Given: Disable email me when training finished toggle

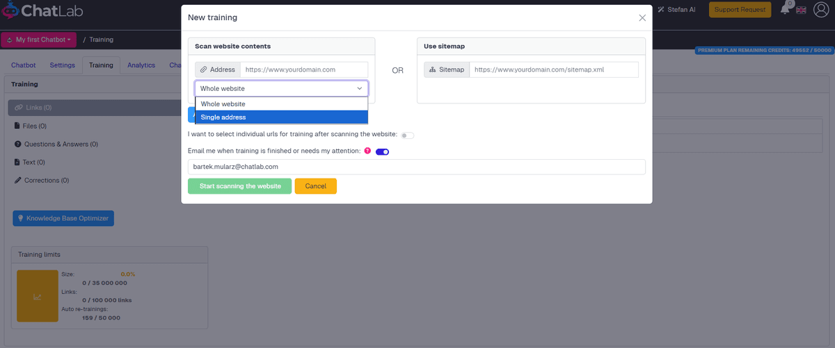Looking at the screenshot, I should 382,151.
